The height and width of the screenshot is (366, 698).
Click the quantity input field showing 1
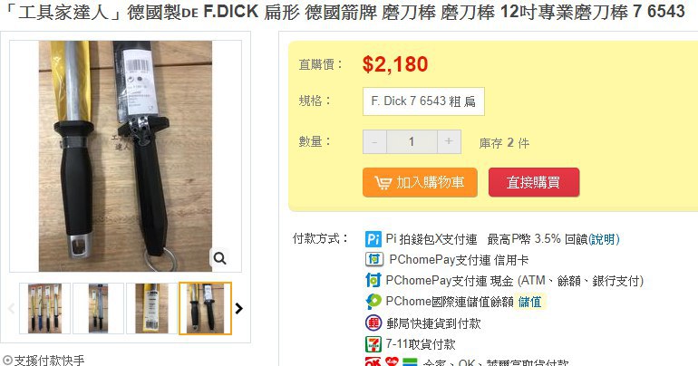click(x=412, y=141)
